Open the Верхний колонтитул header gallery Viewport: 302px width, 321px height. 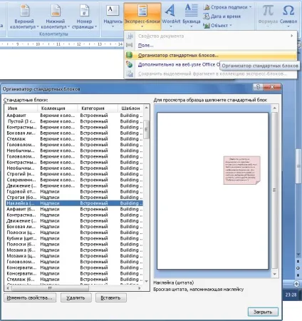24,16
